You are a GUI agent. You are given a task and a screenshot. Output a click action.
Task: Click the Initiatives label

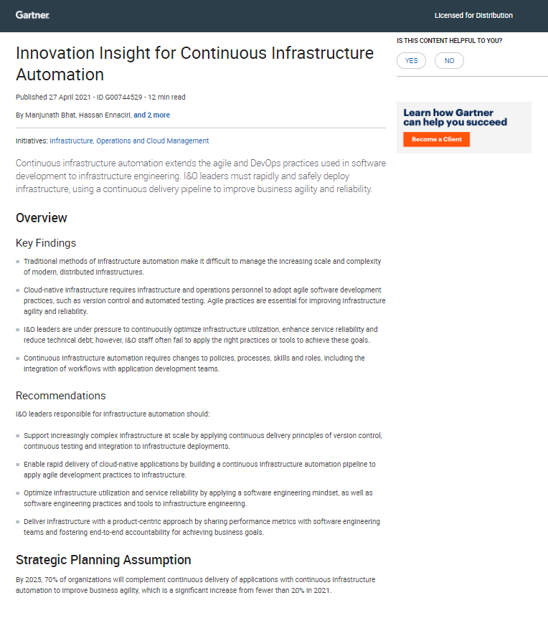point(32,141)
